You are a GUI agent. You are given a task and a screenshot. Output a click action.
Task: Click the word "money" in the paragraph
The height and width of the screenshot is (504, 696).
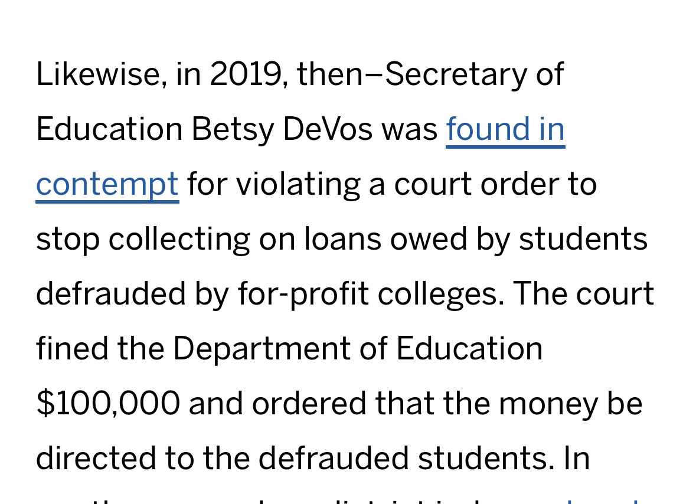pyautogui.click(x=546, y=403)
